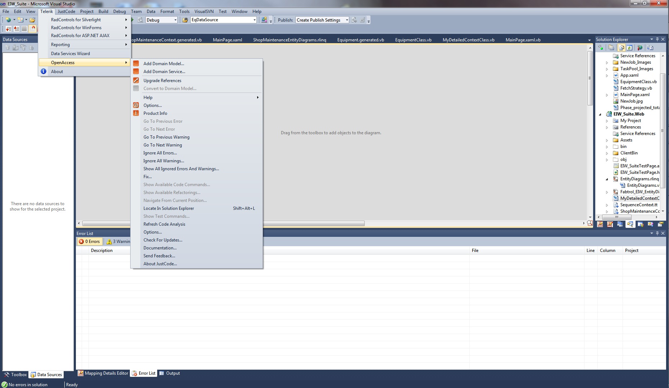Screen dimensions: 669x388
Task: Select FetchStrategy.vb in Solution Explorer
Action: (636, 88)
